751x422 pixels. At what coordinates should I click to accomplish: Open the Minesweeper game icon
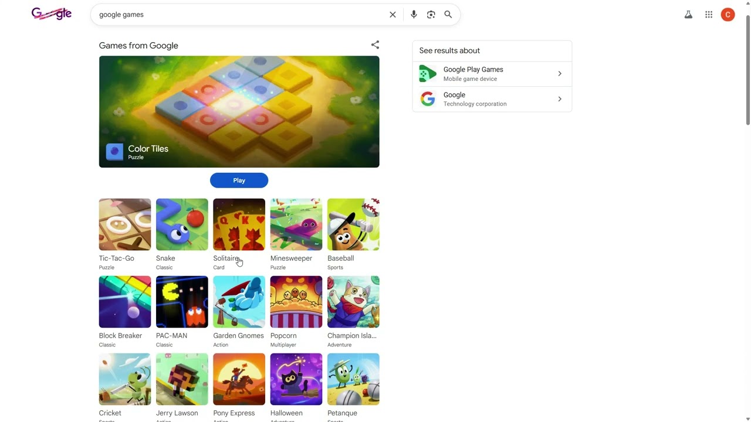(296, 224)
